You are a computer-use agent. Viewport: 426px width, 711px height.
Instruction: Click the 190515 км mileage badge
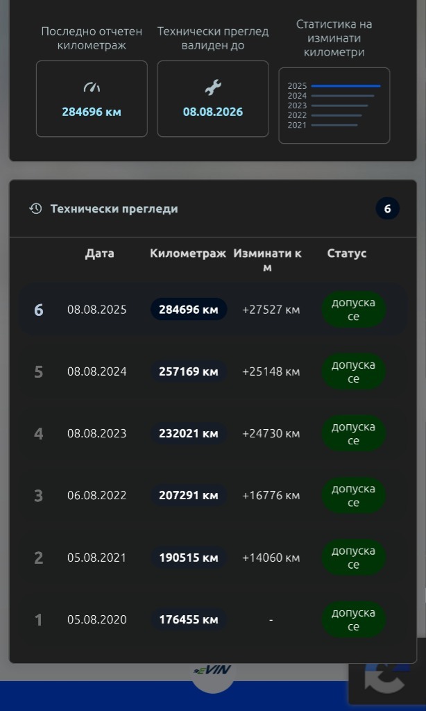pos(189,558)
